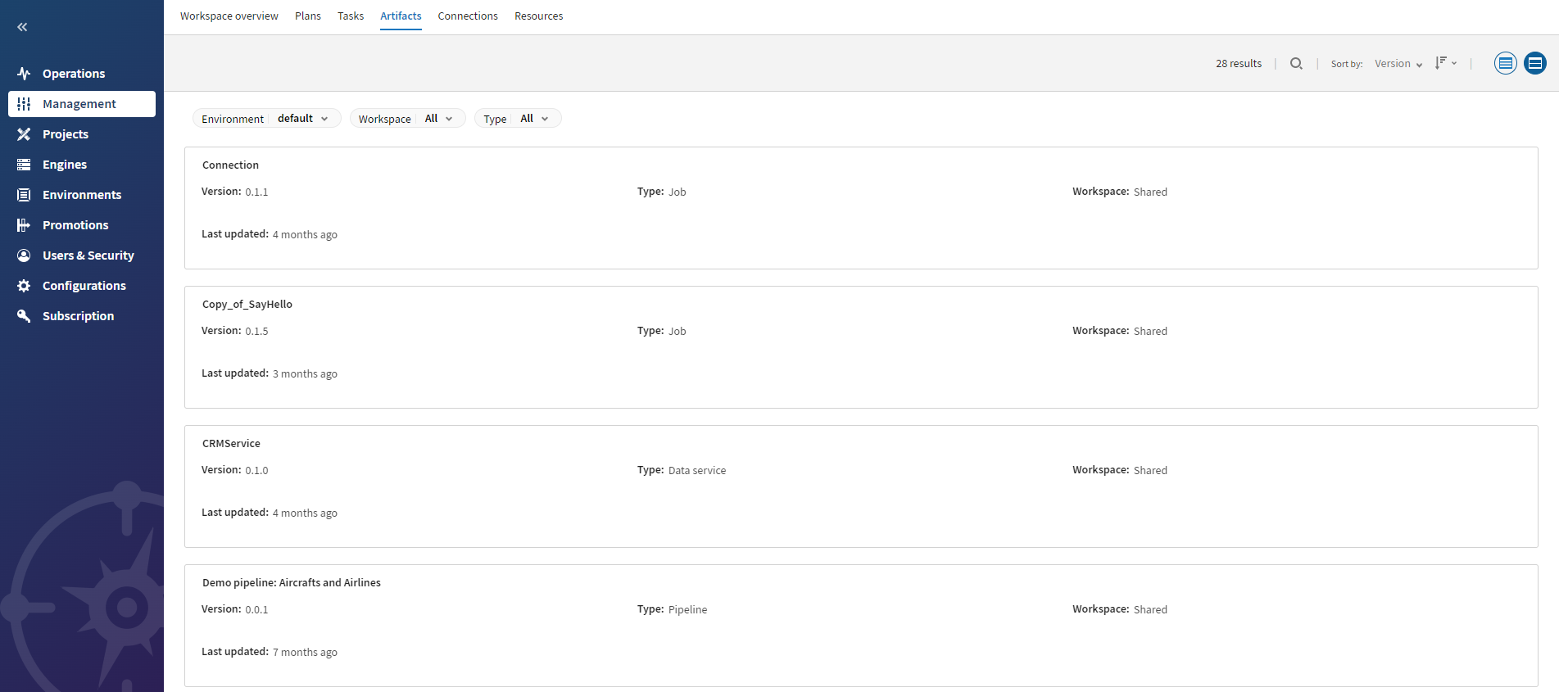The image size is (1559, 692).
Task: Switch to the Tasks tab
Action: (x=351, y=16)
